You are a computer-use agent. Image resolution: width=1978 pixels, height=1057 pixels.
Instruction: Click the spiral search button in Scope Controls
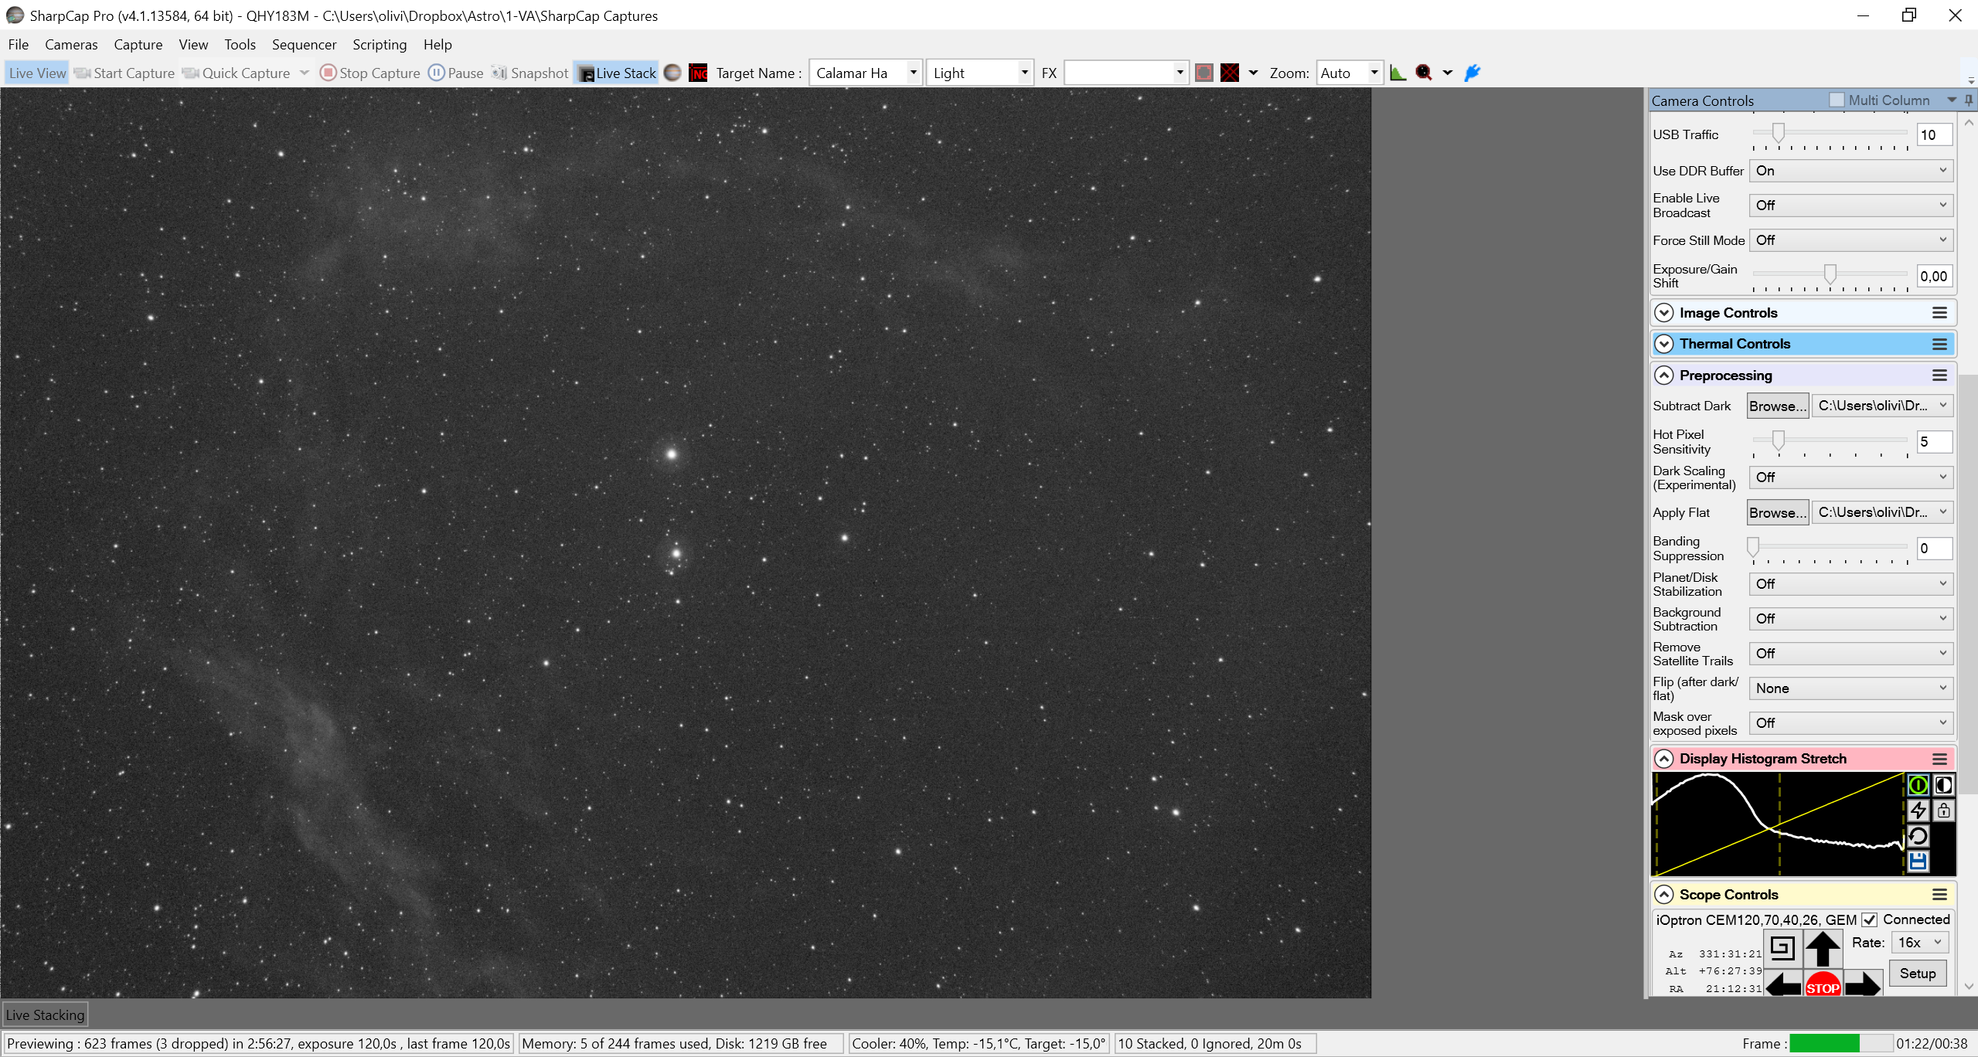tap(1782, 947)
